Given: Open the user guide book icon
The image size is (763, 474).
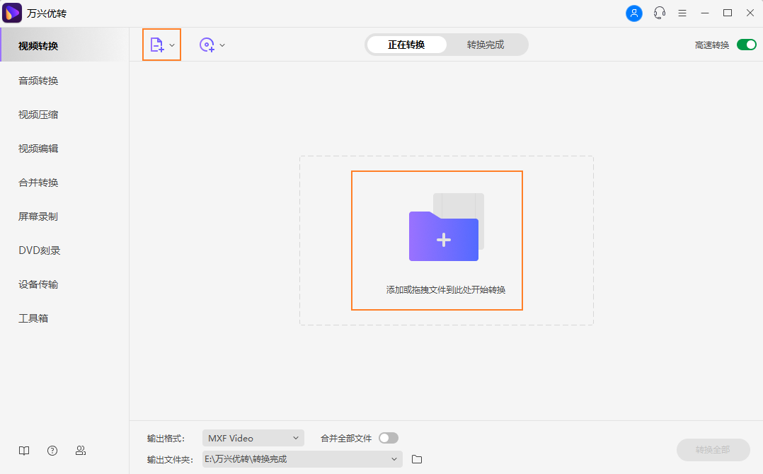Looking at the screenshot, I should [x=23, y=450].
